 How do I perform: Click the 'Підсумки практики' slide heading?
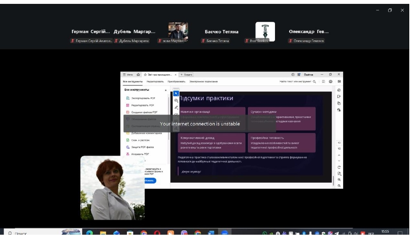pyautogui.click(x=206, y=98)
